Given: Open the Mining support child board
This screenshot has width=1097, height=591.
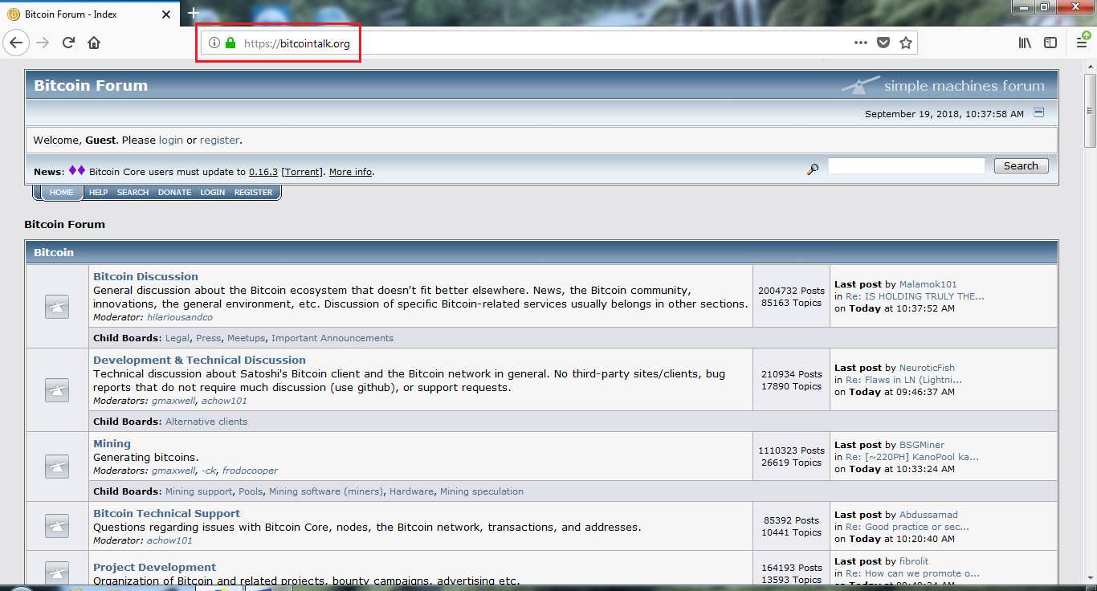Looking at the screenshot, I should click(199, 491).
